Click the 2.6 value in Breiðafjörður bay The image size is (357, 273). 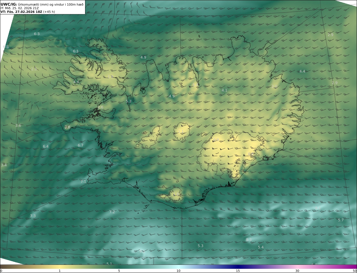pyautogui.click(x=100, y=107)
